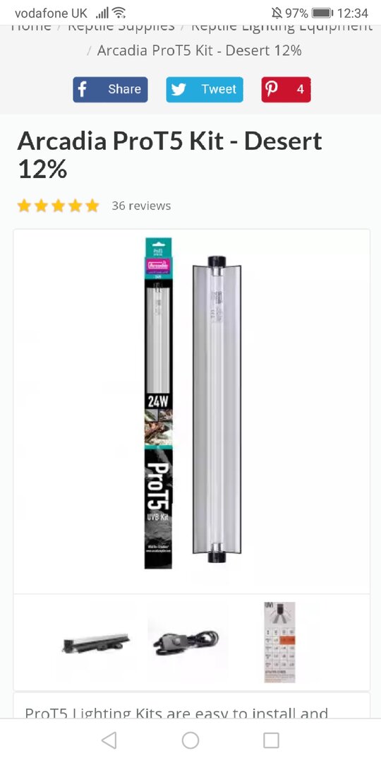Image resolution: width=381 pixels, height=763 pixels.
Task: Tap the Twitter Tweet button
Action: (205, 90)
